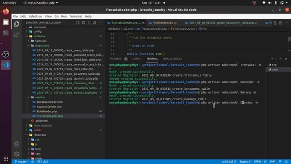Screen dimensions: 291x164
Task: Click Ln 38, Col 12 status item
Action: 229,162
